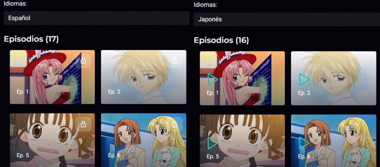Open the Japonés language dropdown

(x=287, y=20)
